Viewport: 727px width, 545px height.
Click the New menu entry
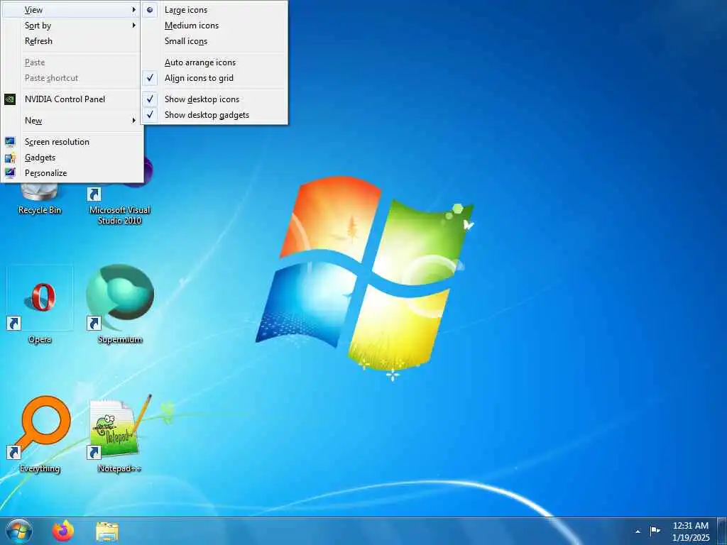(72, 121)
